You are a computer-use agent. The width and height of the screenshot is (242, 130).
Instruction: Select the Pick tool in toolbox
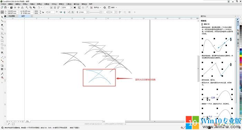pos(2,17)
